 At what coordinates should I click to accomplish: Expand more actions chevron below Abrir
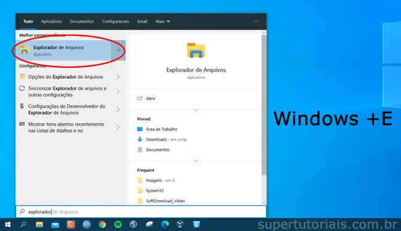pos(196,110)
